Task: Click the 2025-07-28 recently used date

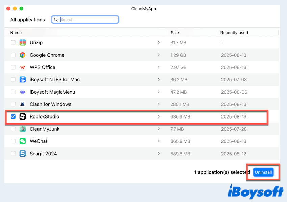Action: [234, 129]
